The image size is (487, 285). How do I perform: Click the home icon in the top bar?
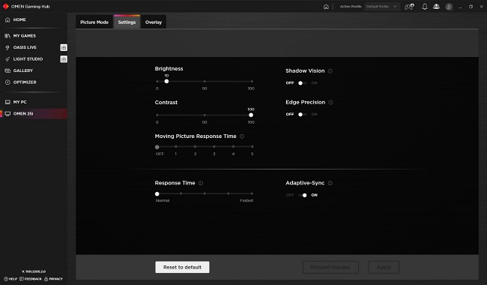[x=326, y=7]
